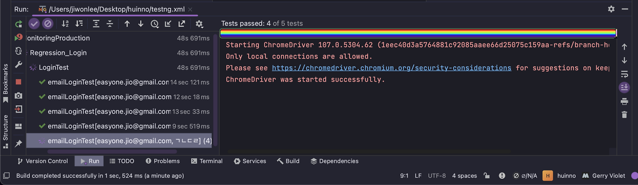The height and width of the screenshot is (185, 638).
Task: Sort test results alphabetically
Action: point(65,23)
